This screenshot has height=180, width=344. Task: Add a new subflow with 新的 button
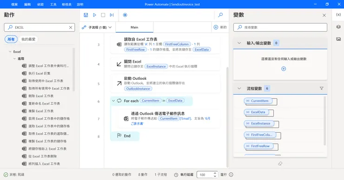tap(220, 27)
